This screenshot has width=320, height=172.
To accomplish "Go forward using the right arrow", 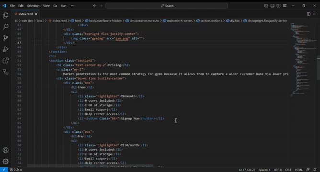I will pyautogui.click(x=101, y=6).
